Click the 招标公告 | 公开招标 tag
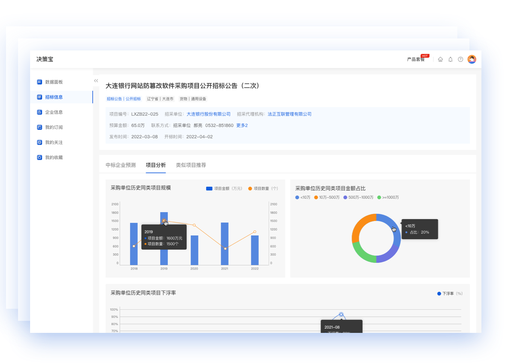Screen dimensions: 507x363 pos(124,99)
